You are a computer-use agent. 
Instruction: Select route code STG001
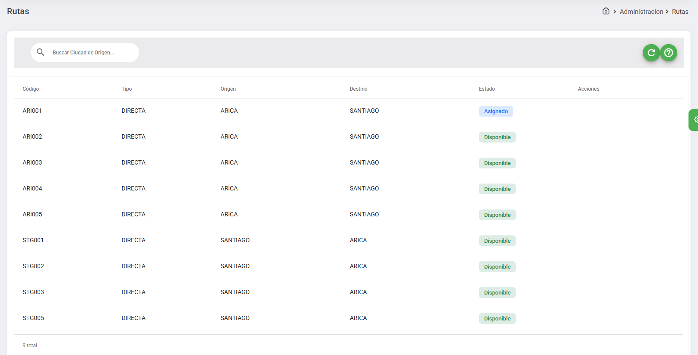coord(33,241)
